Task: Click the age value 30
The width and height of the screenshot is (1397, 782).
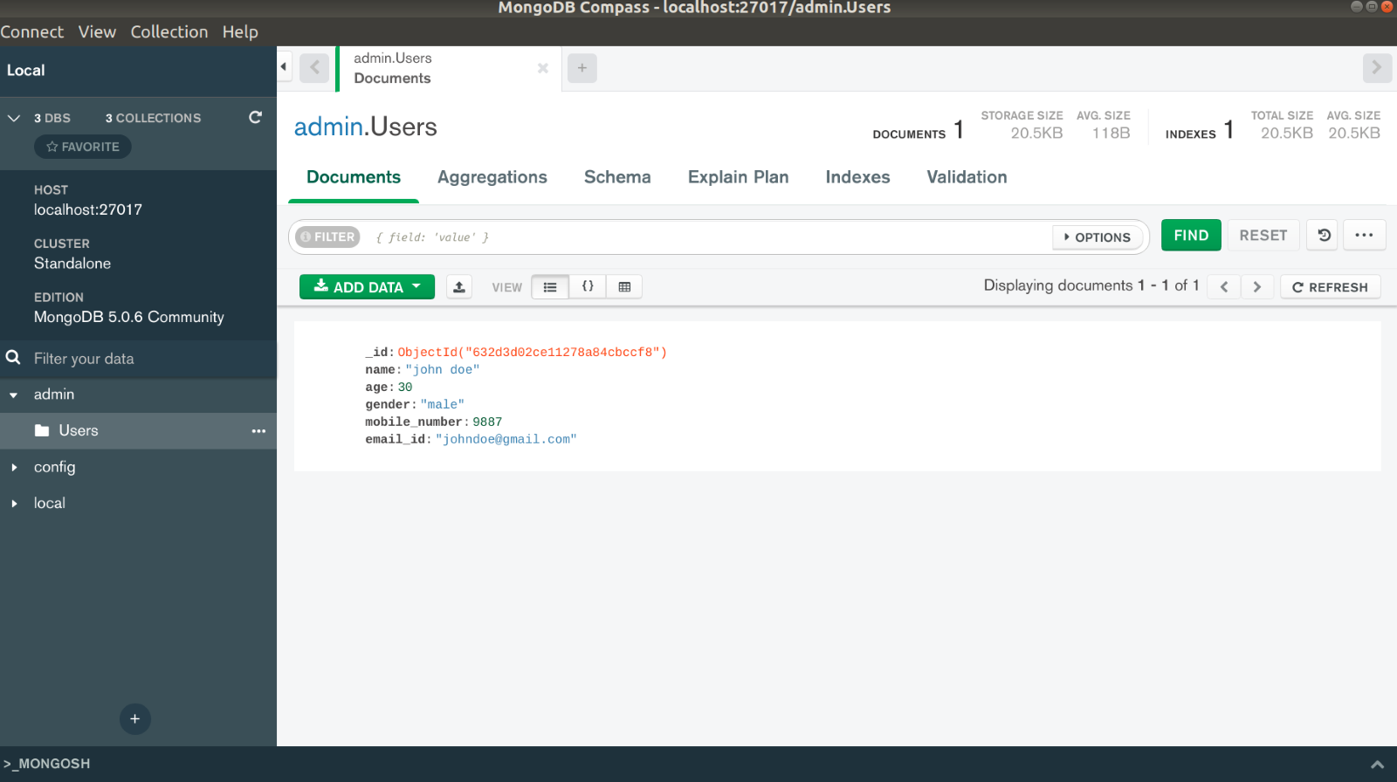Action: click(x=405, y=388)
